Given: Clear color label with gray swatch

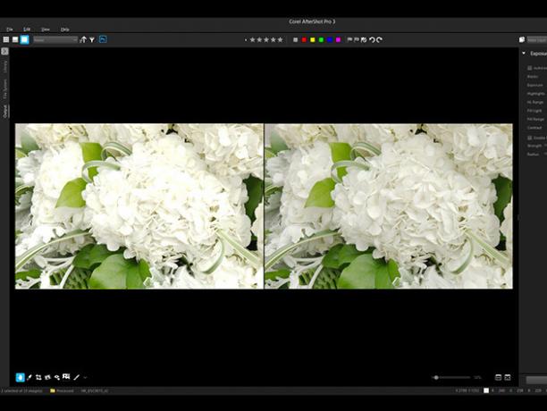Looking at the screenshot, I should [296, 40].
